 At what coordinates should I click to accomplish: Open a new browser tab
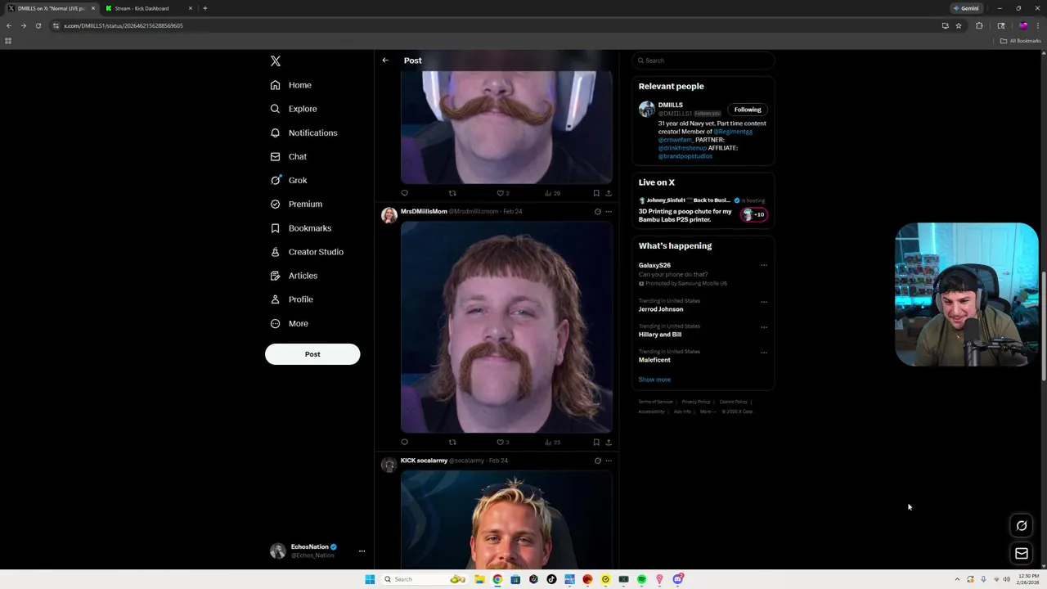[205, 8]
